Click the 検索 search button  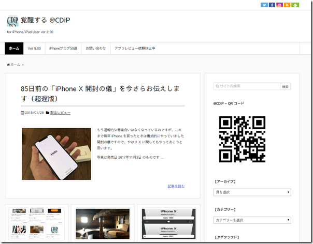tap(285, 87)
